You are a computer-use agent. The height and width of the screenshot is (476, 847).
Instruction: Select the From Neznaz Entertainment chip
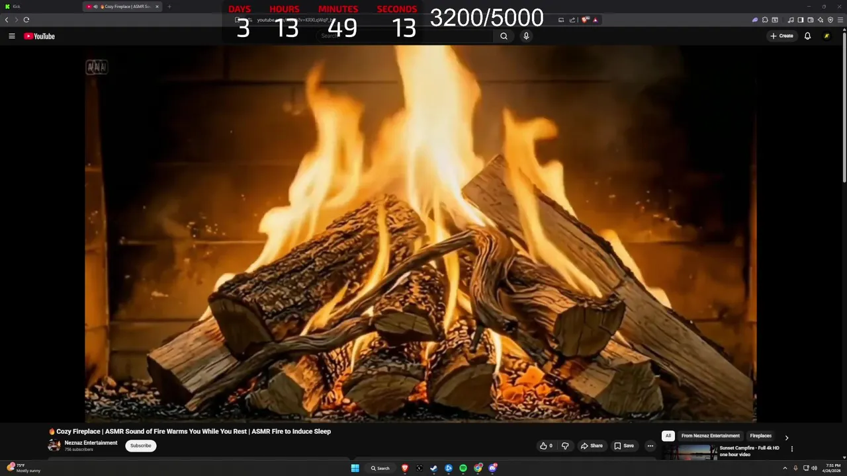point(711,436)
